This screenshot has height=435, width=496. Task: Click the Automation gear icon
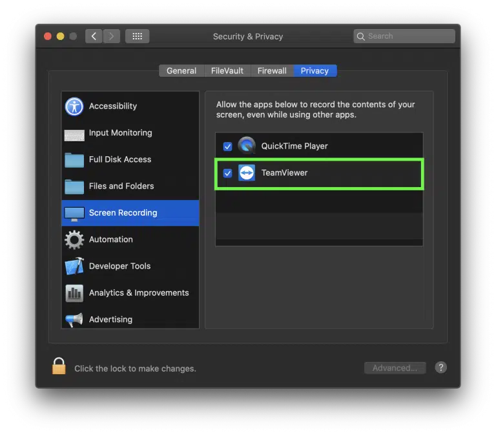tap(74, 239)
